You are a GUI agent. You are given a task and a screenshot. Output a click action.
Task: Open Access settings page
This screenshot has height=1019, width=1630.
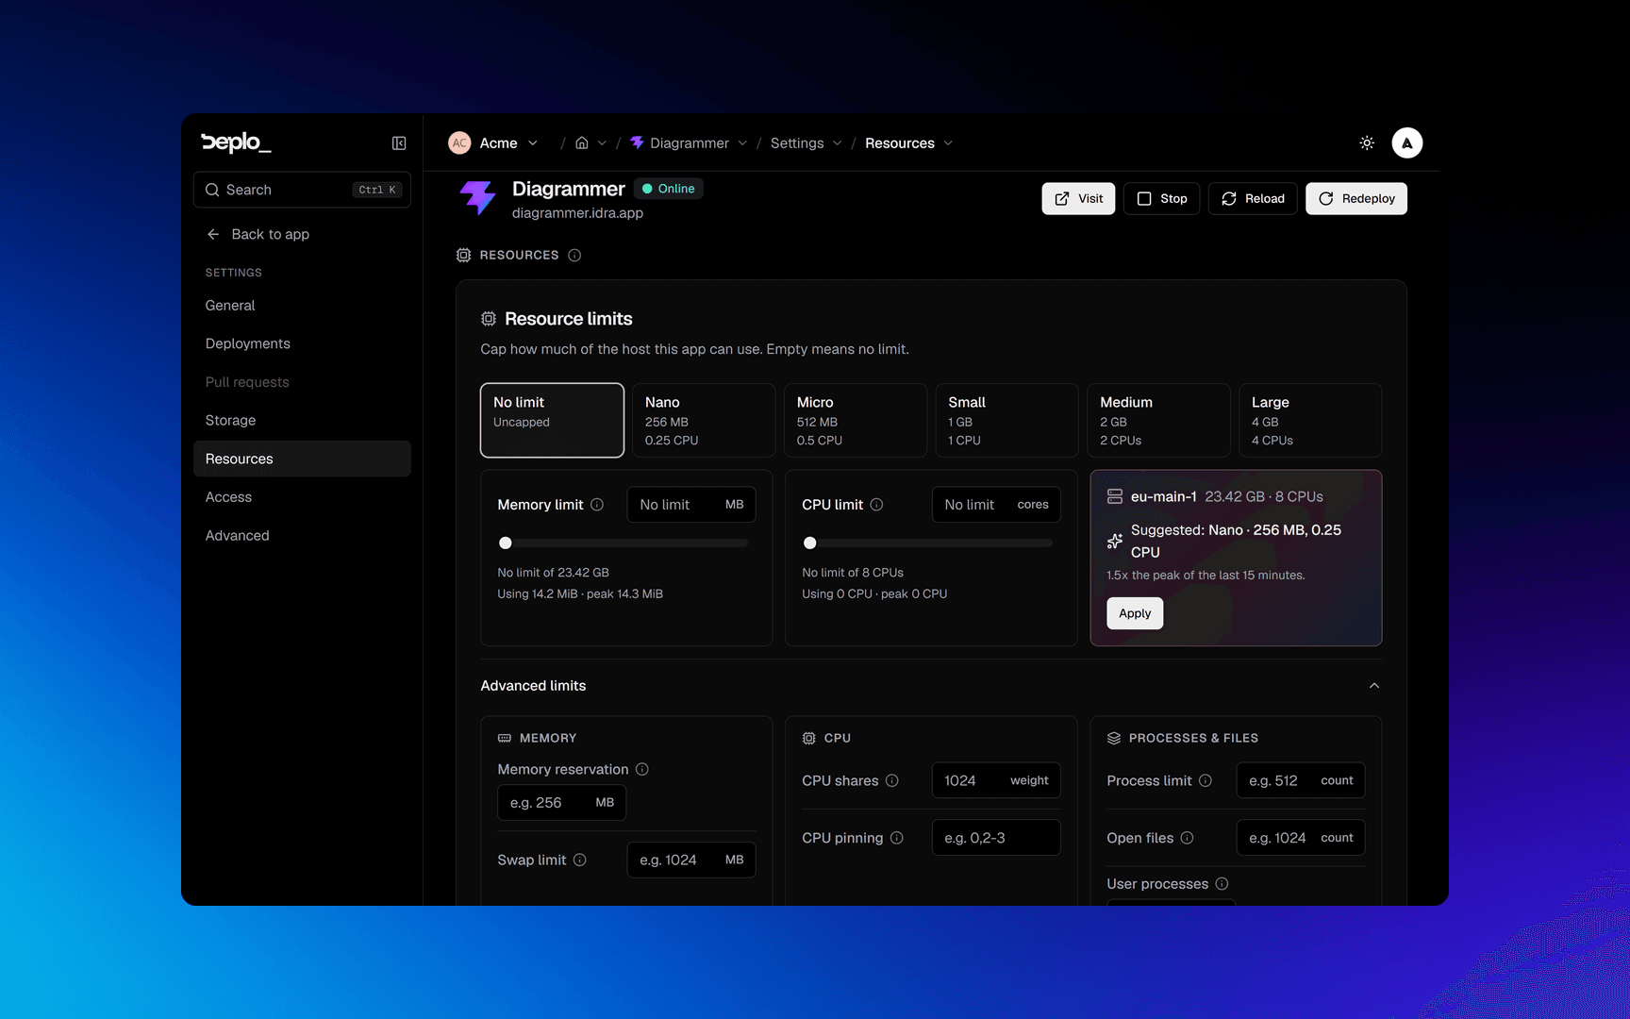coord(302,497)
